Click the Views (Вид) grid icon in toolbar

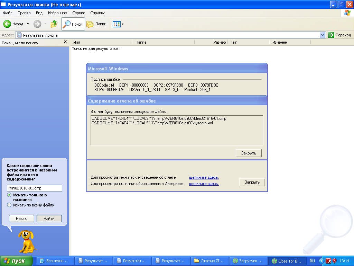pyautogui.click(x=116, y=24)
